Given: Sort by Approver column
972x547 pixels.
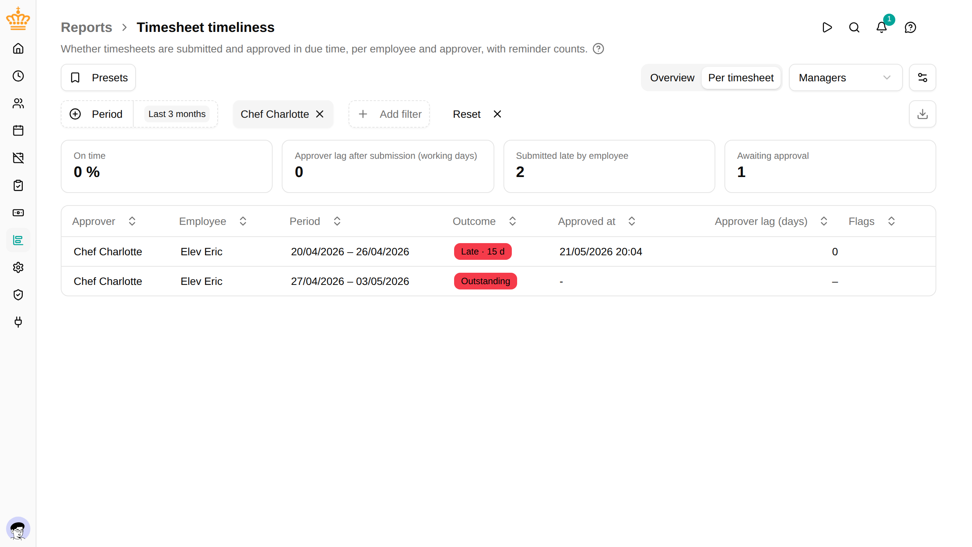Looking at the screenshot, I should [104, 221].
